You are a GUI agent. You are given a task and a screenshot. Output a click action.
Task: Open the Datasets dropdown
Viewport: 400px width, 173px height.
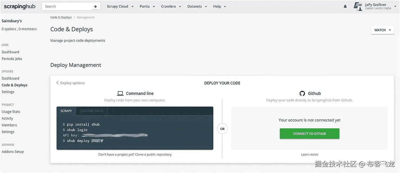tap(197, 6)
